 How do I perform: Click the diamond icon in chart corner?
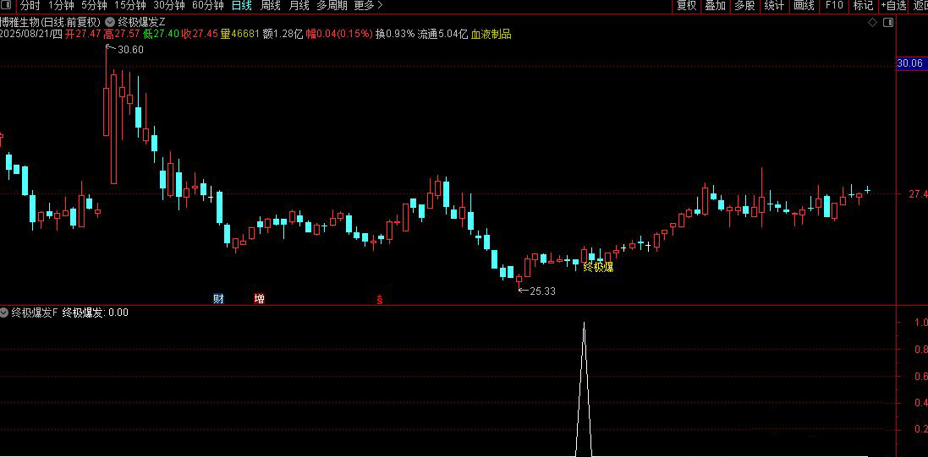[x=872, y=23]
